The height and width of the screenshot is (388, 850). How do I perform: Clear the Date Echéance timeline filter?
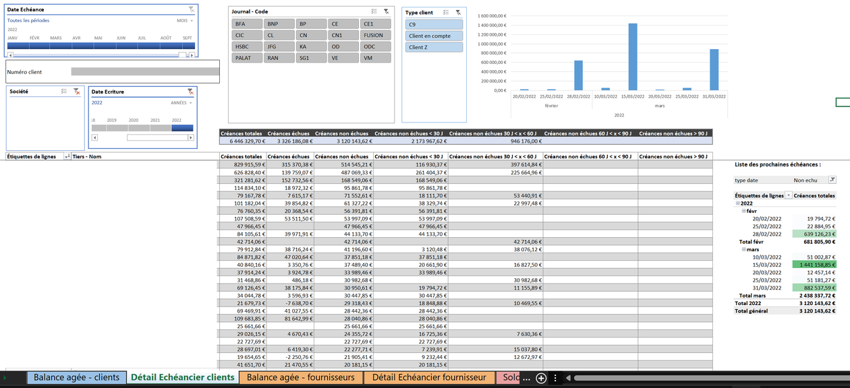pyautogui.click(x=192, y=9)
